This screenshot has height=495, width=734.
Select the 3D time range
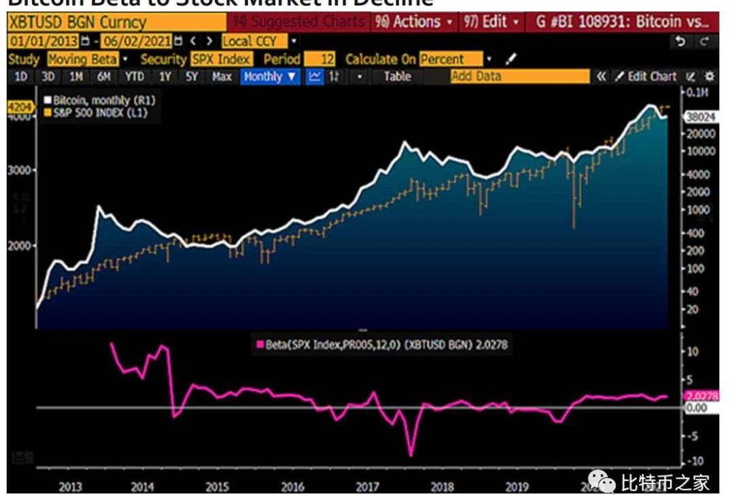[48, 76]
